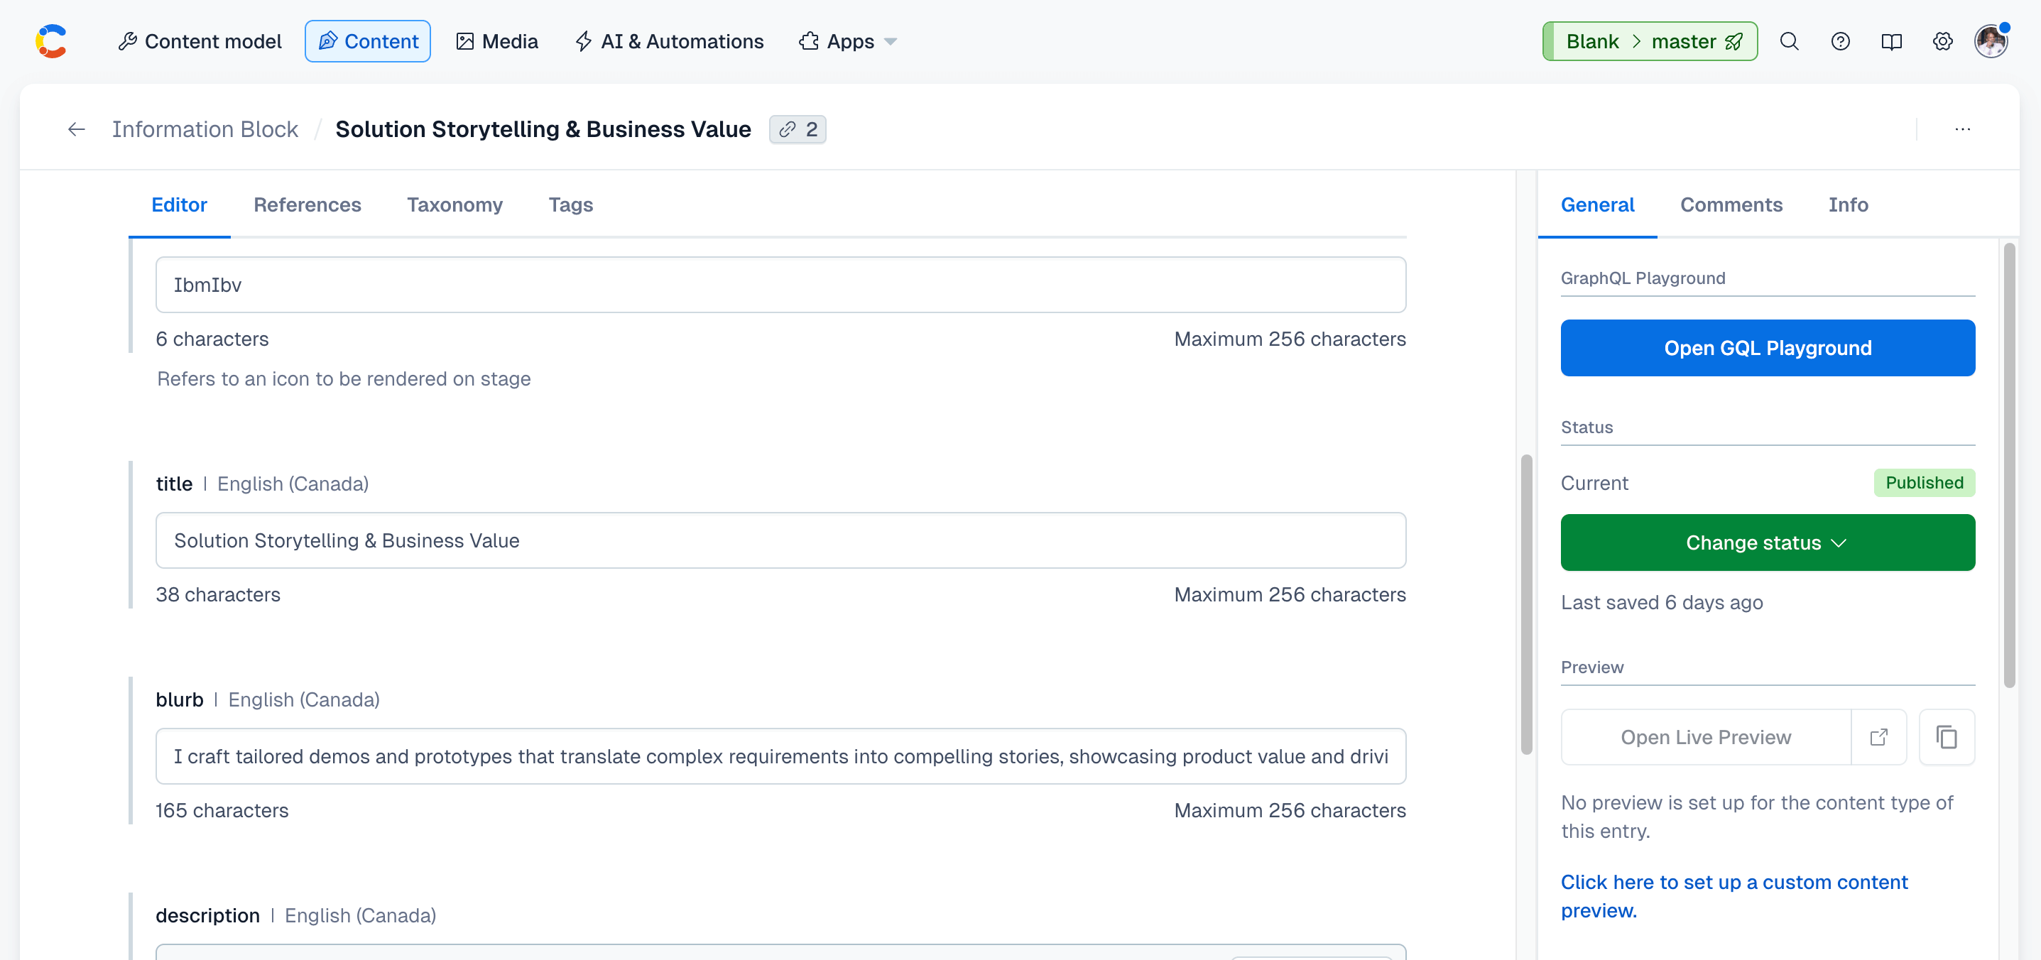Image resolution: width=2041 pixels, height=960 pixels.
Task: Open the user avatar menu
Action: click(1992, 41)
